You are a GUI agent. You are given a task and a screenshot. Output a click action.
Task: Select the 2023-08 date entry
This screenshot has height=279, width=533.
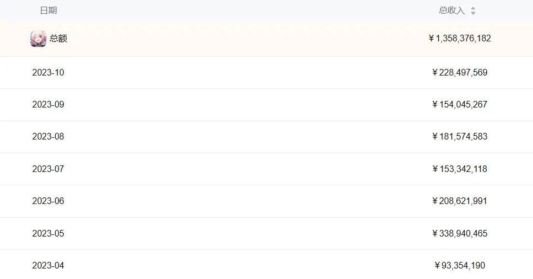[48, 136]
